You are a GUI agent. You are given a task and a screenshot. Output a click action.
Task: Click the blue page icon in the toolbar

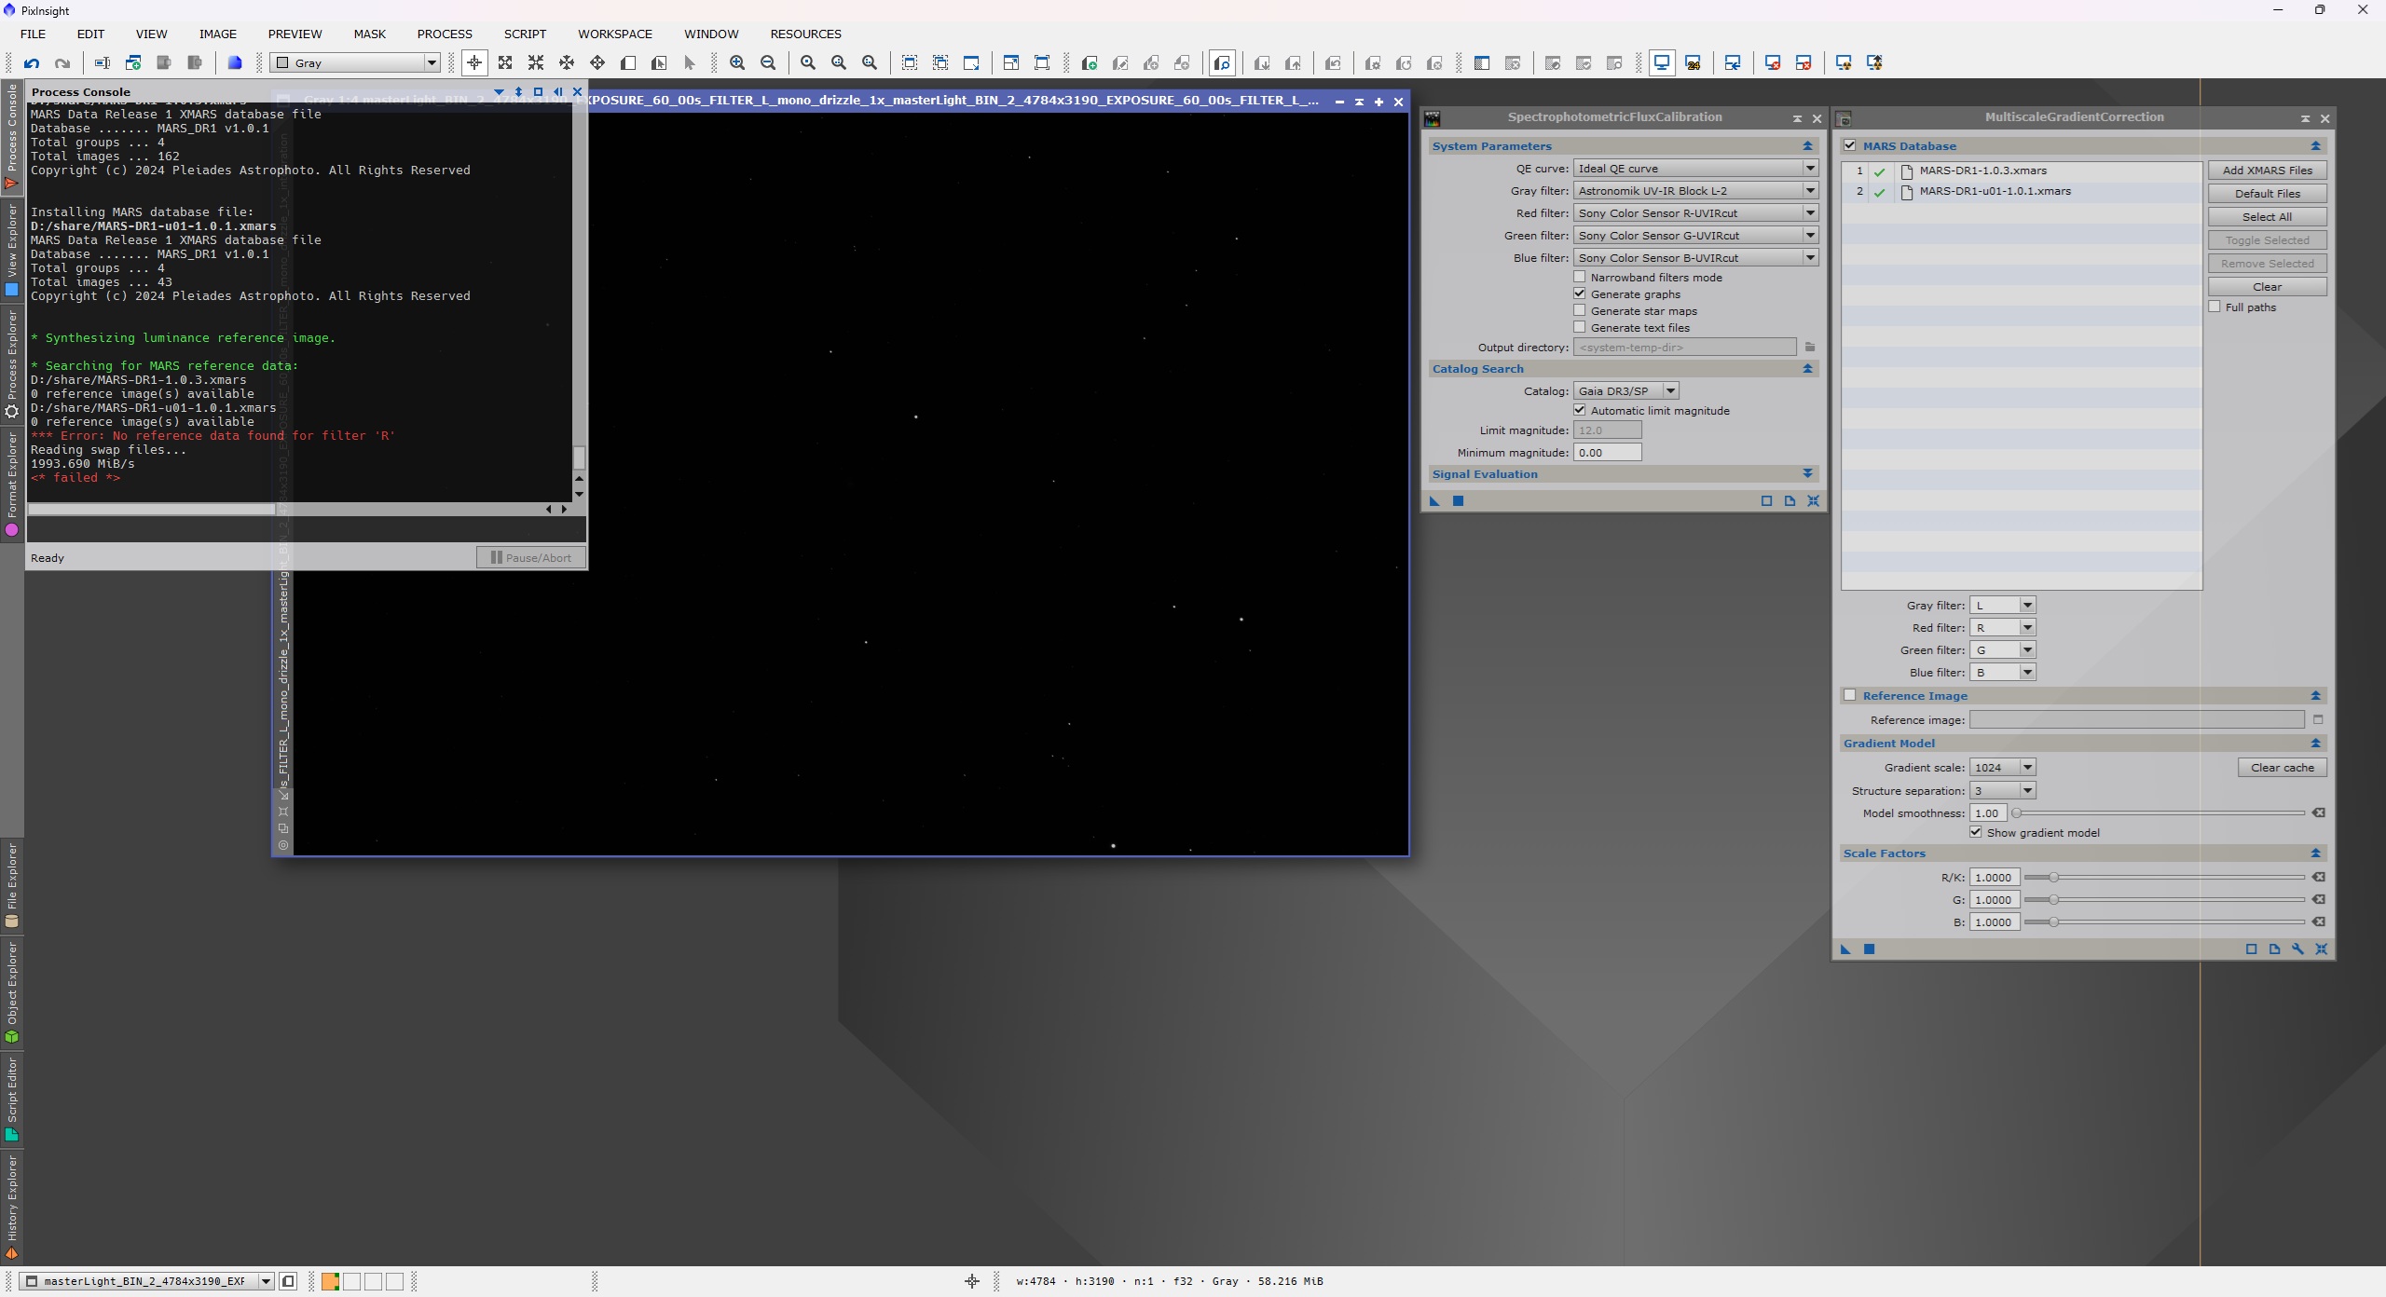tap(235, 63)
